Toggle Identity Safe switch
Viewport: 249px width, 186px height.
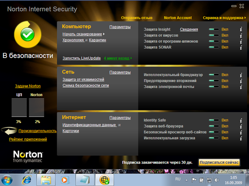pos(214,120)
